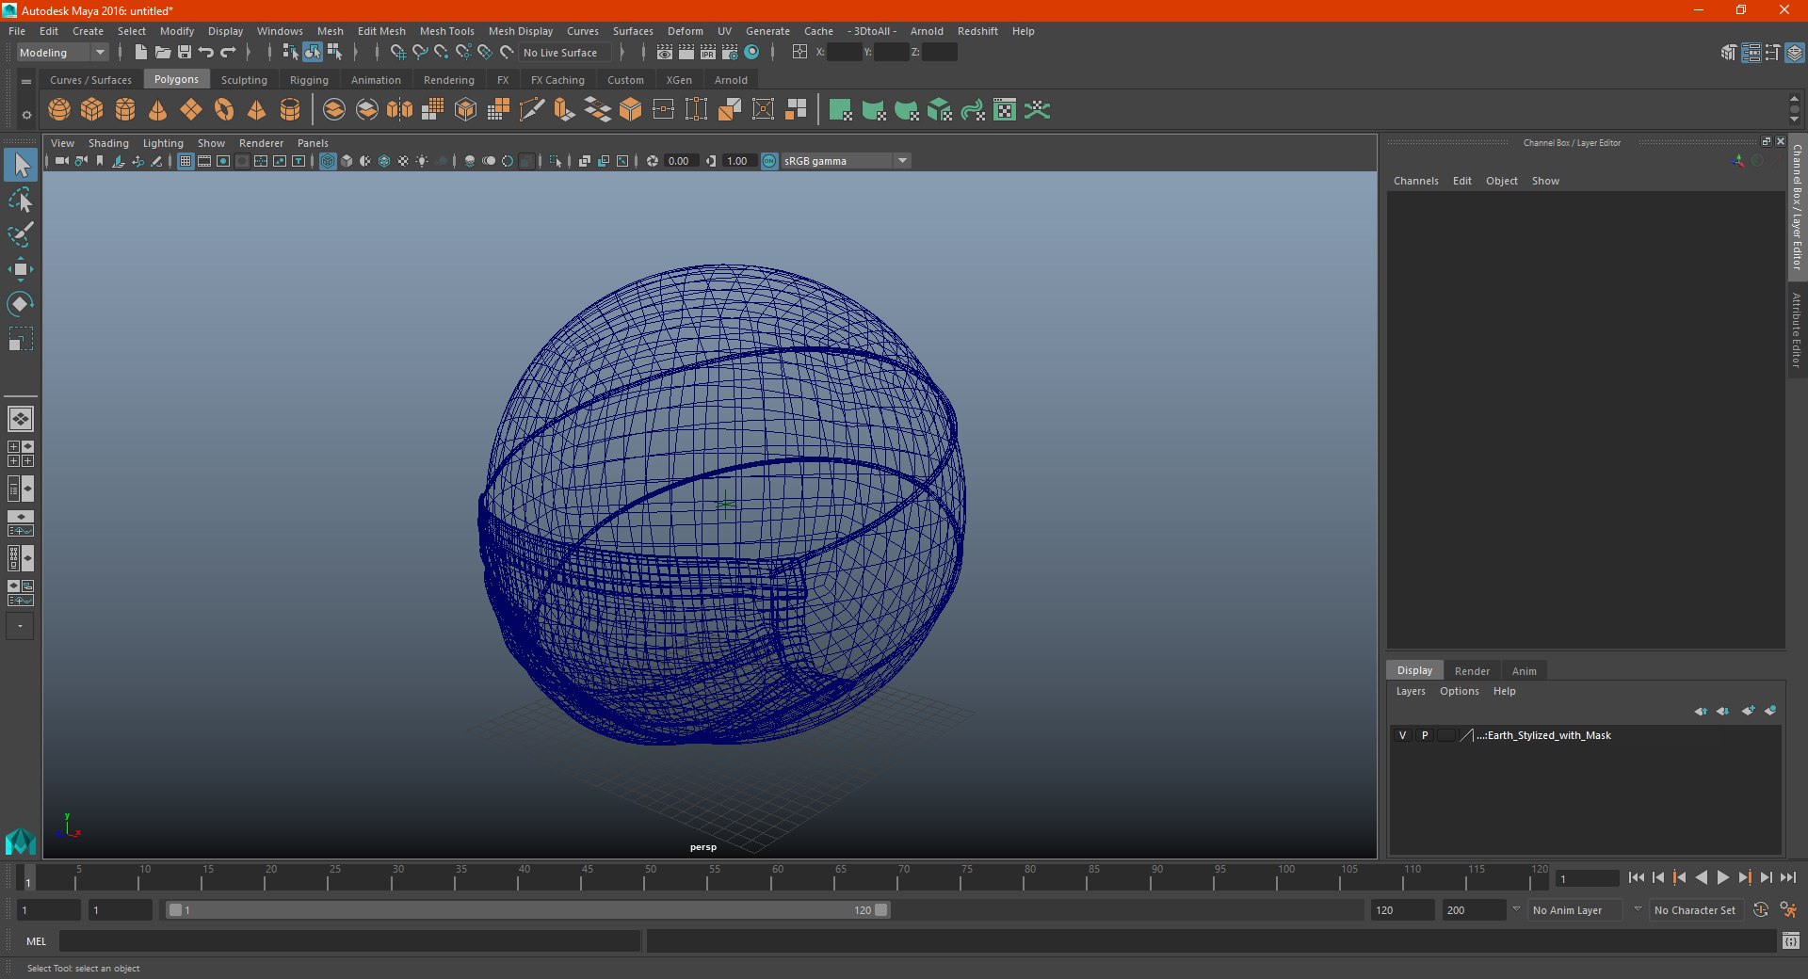The height and width of the screenshot is (979, 1808).
Task: Activate the Lasso select tool
Action: [20, 200]
